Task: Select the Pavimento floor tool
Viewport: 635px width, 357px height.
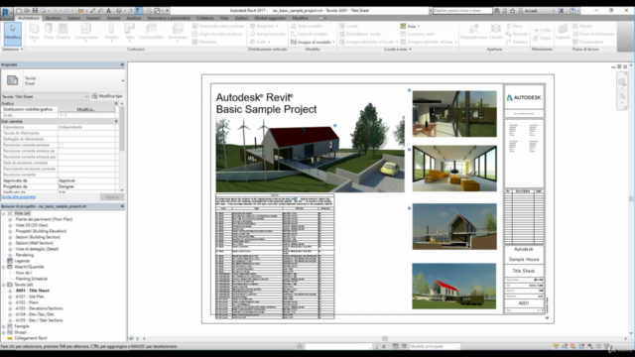Action: coord(178,32)
